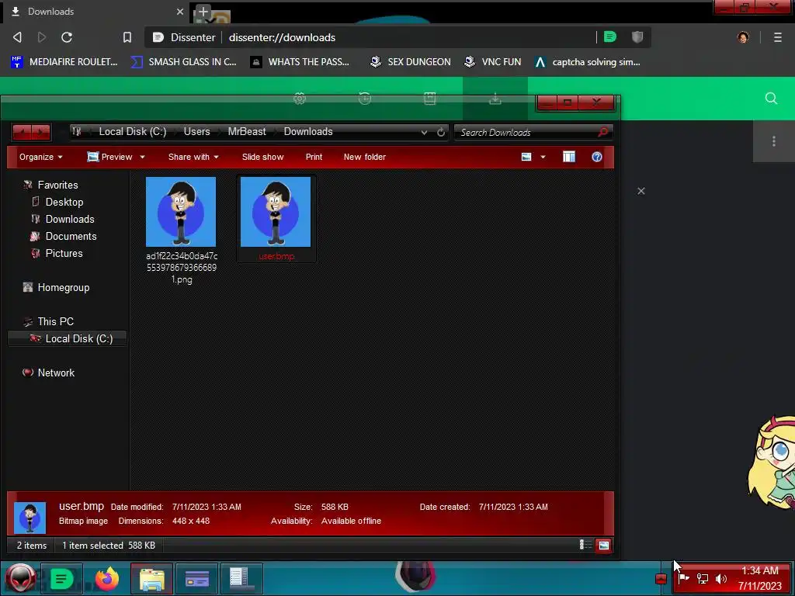Image resolution: width=795 pixels, height=596 pixels.
Task: Open browser profile avatar
Action: click(743, 37)
